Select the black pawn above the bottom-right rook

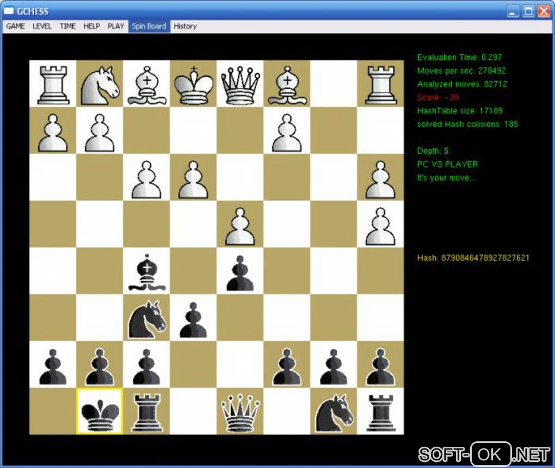coord(380,367)
